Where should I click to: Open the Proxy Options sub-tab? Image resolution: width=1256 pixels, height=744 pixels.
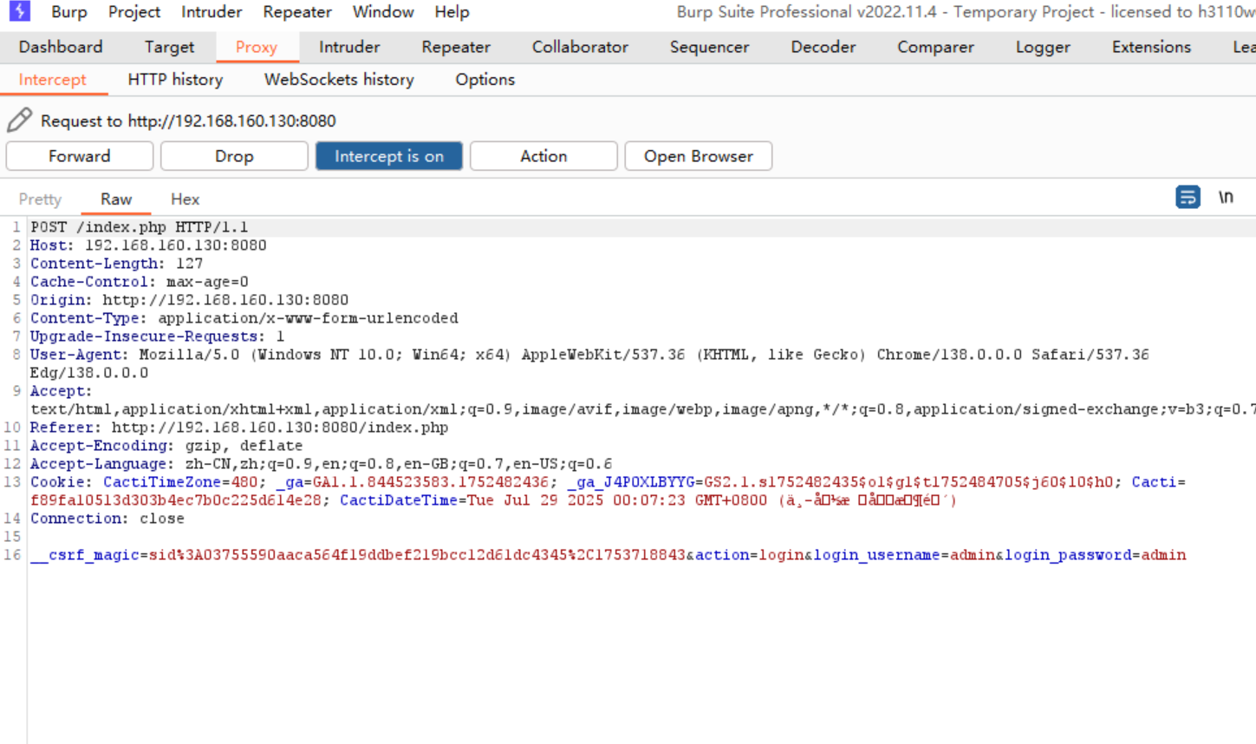click(x=485, y=80)
